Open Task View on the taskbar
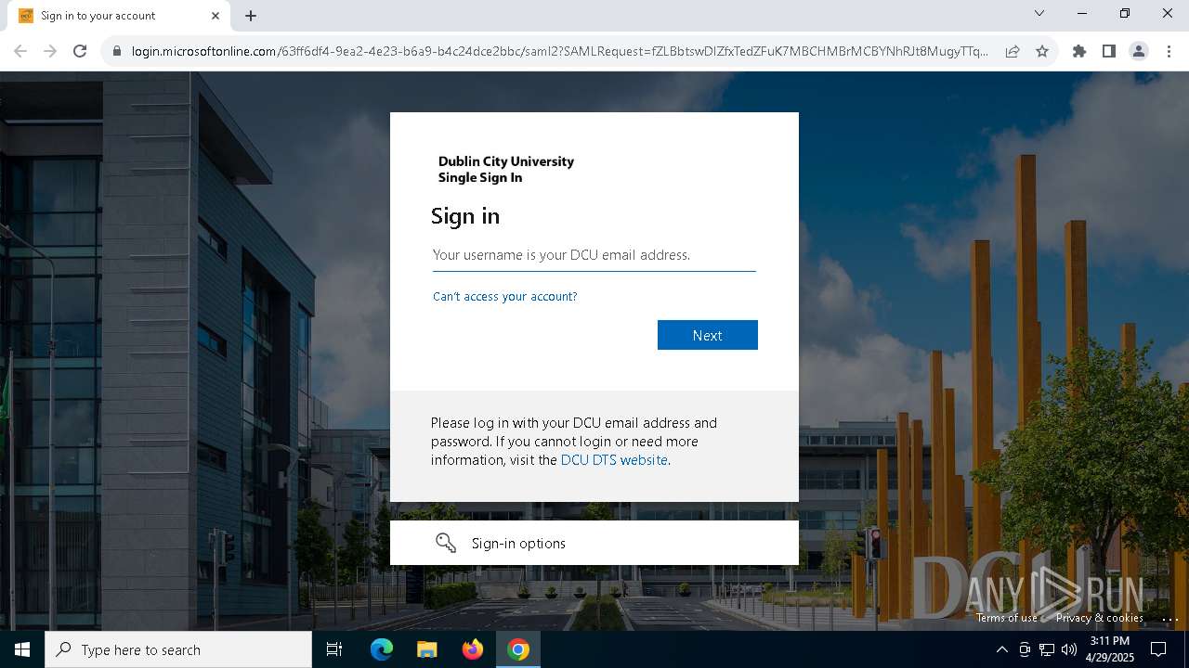This screenshot has height=668, width=1189. click(334, 649)
